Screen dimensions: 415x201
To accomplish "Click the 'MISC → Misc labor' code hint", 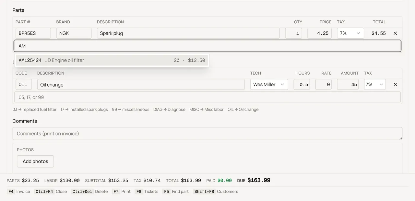I will [x=207, y=110].
